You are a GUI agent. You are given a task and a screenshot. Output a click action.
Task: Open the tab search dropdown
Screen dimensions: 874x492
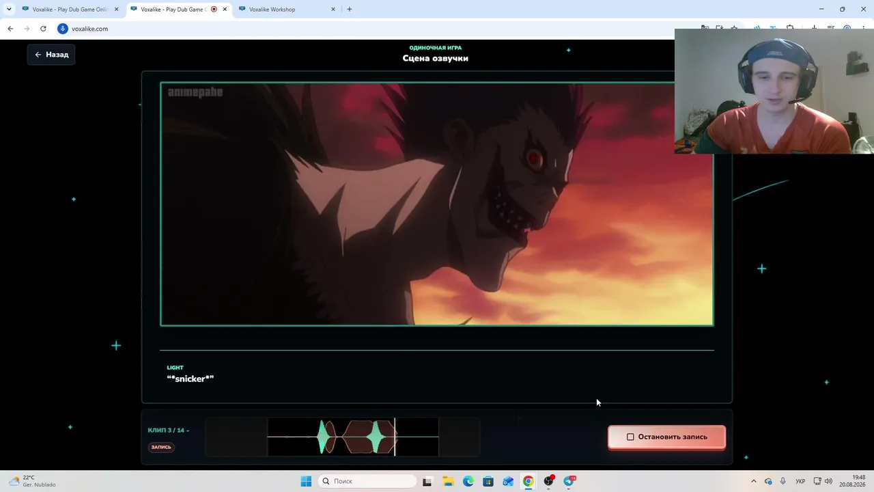[9, 10]
